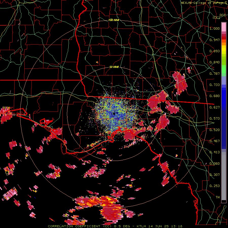Click the TH label on color scale
The width and height of the screenshot is (228, 228).
point(218,197)
